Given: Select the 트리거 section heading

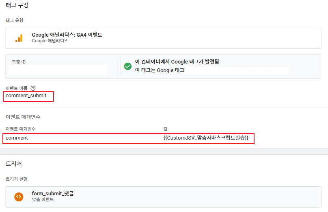Looking at the screenshot, I should tap(13, 164).
